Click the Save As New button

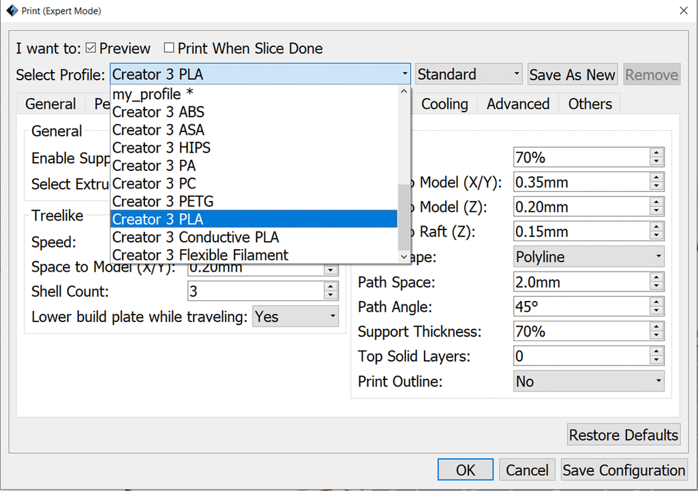[572, 74]
